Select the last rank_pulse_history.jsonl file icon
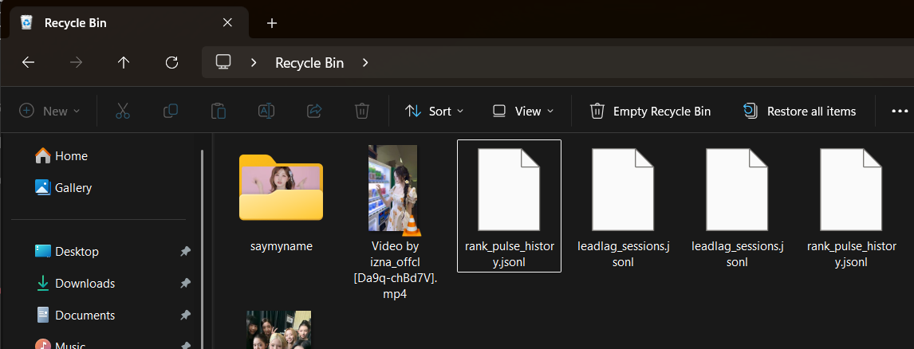 (852, 190)
